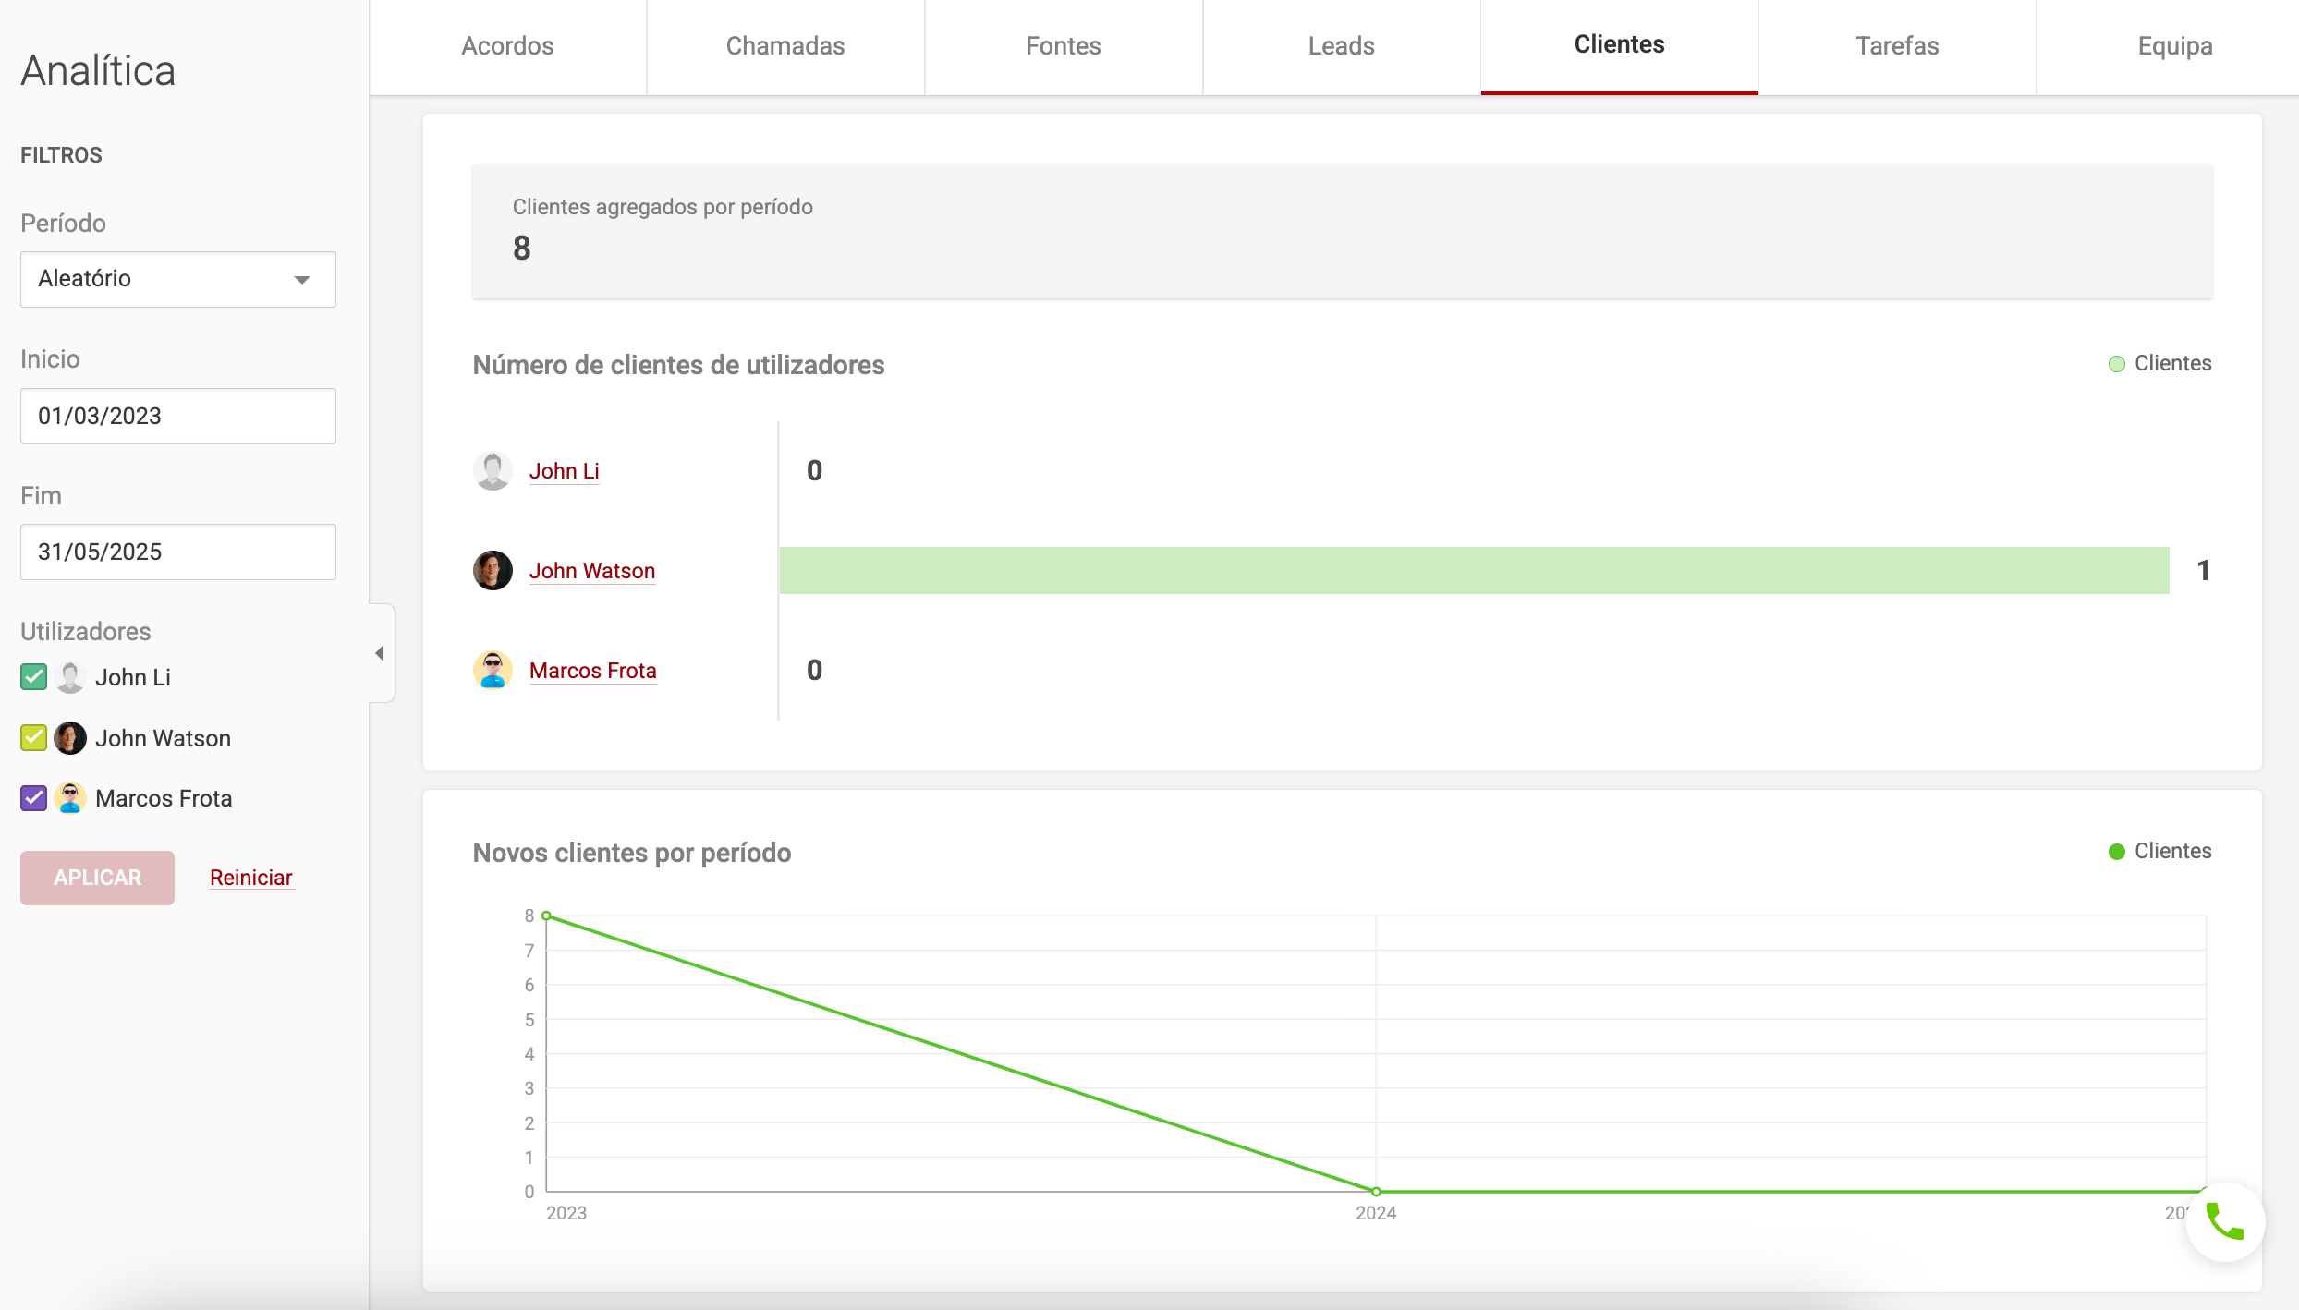Collapse the filters sidebar arrow
Viewport: 2299px width, 1310px height.
pyautogui.click(x=380, y=653)
